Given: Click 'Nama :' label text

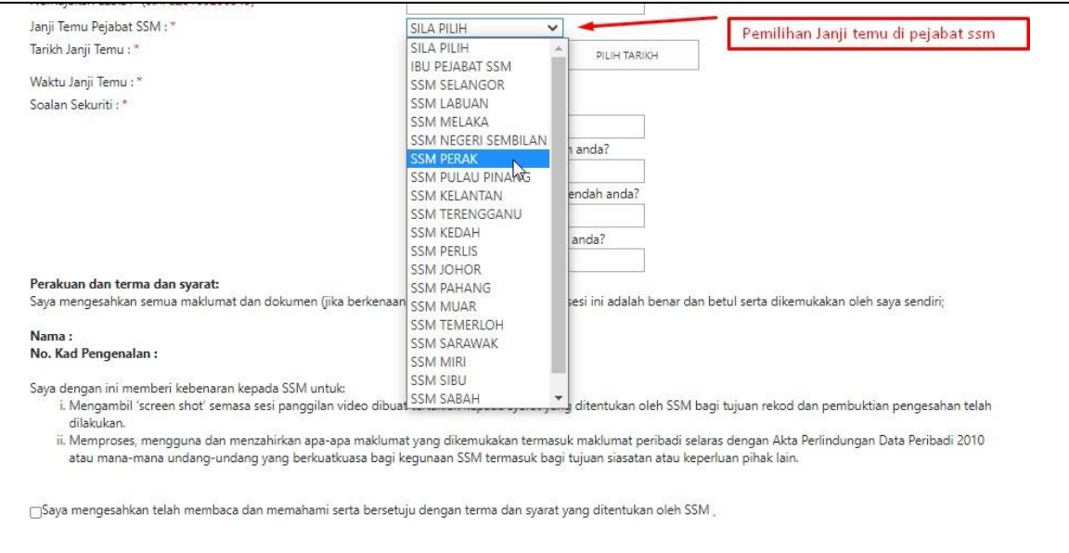Looking at the screenshot, I should pos(51,337).
